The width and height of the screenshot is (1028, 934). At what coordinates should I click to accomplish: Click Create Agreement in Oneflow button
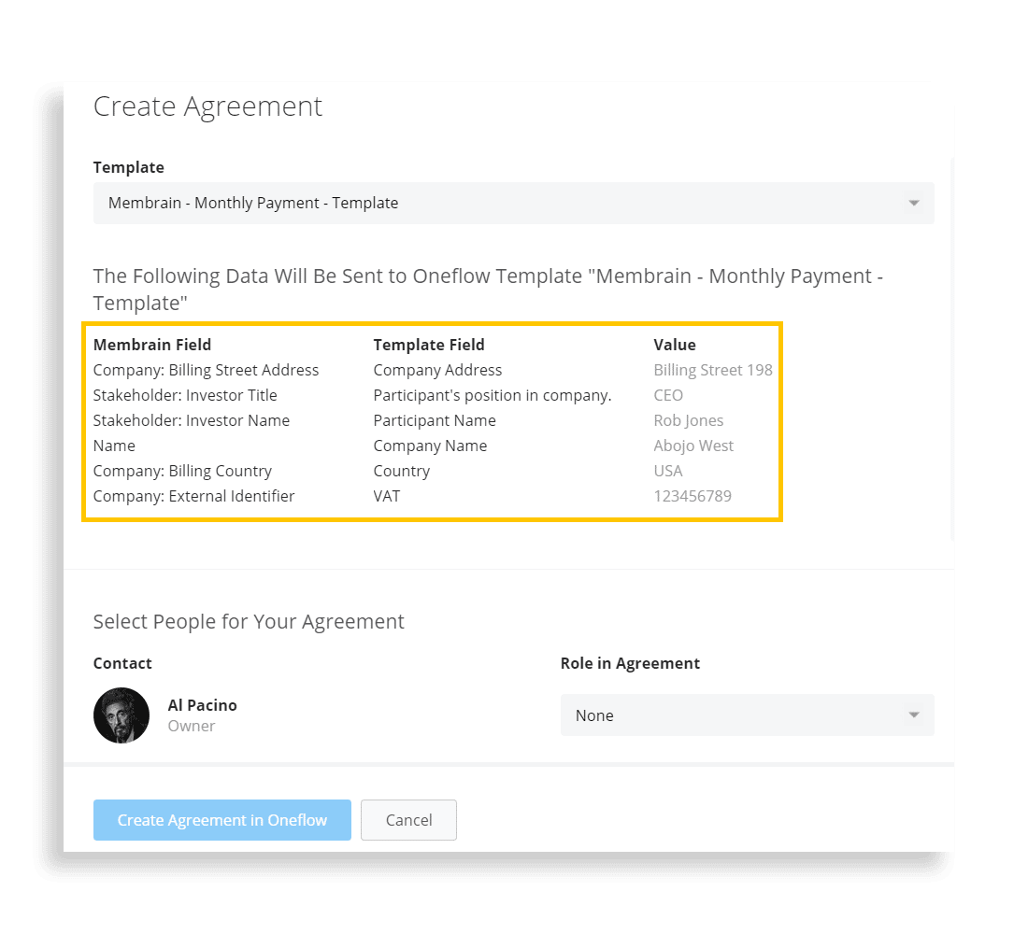[x=222, y=820]
